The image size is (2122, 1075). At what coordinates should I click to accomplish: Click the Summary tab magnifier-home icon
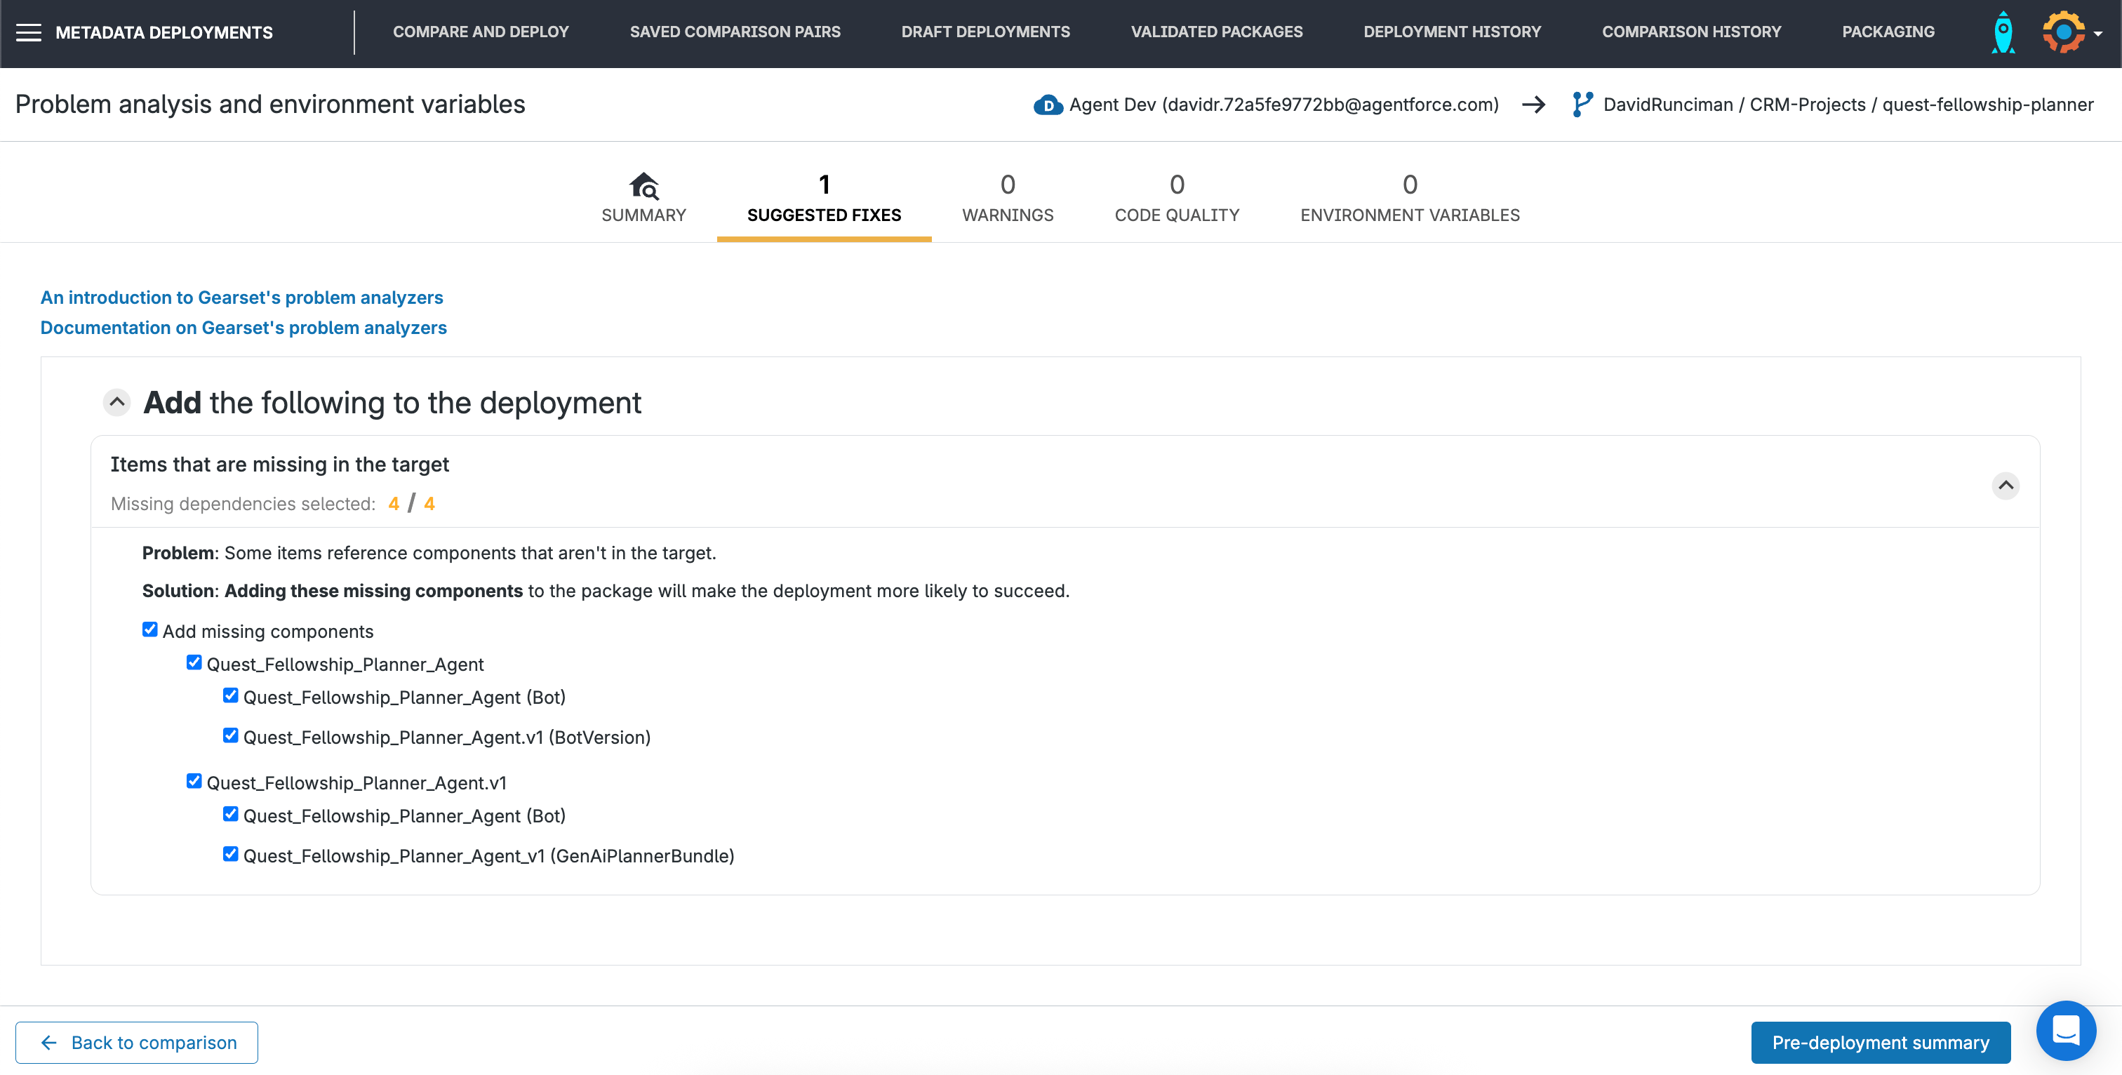pyautogui.click(x=643, y=185)
